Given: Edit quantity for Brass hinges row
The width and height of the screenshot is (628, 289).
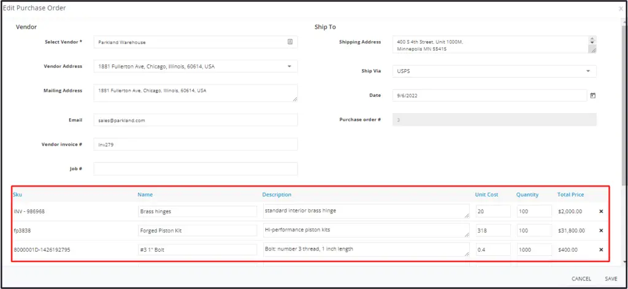Looking at the screenshot, I should click(x=534, y=211).
